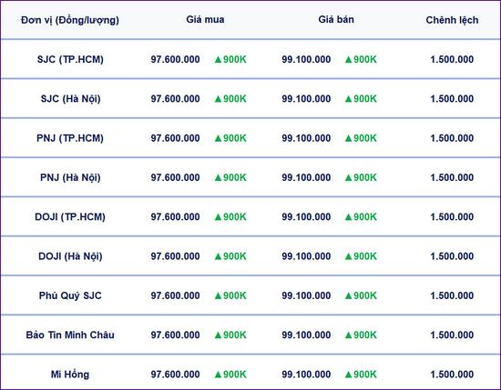Viewport: 501px width, 390px height.
Task: Click difference 1.500.000 in Bảo Tín Minh Châu row
Action: 452,335
